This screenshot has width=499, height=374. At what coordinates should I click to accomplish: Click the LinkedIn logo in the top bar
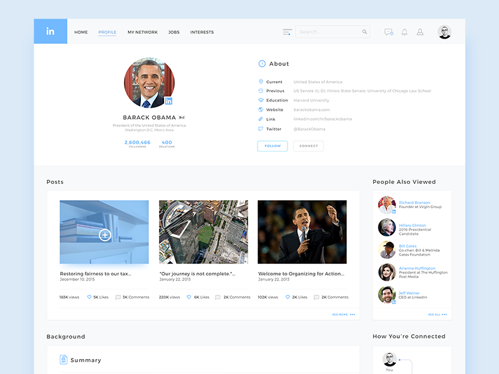50,31
